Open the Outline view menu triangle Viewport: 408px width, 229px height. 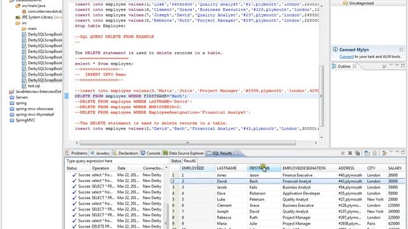point(391,65)
